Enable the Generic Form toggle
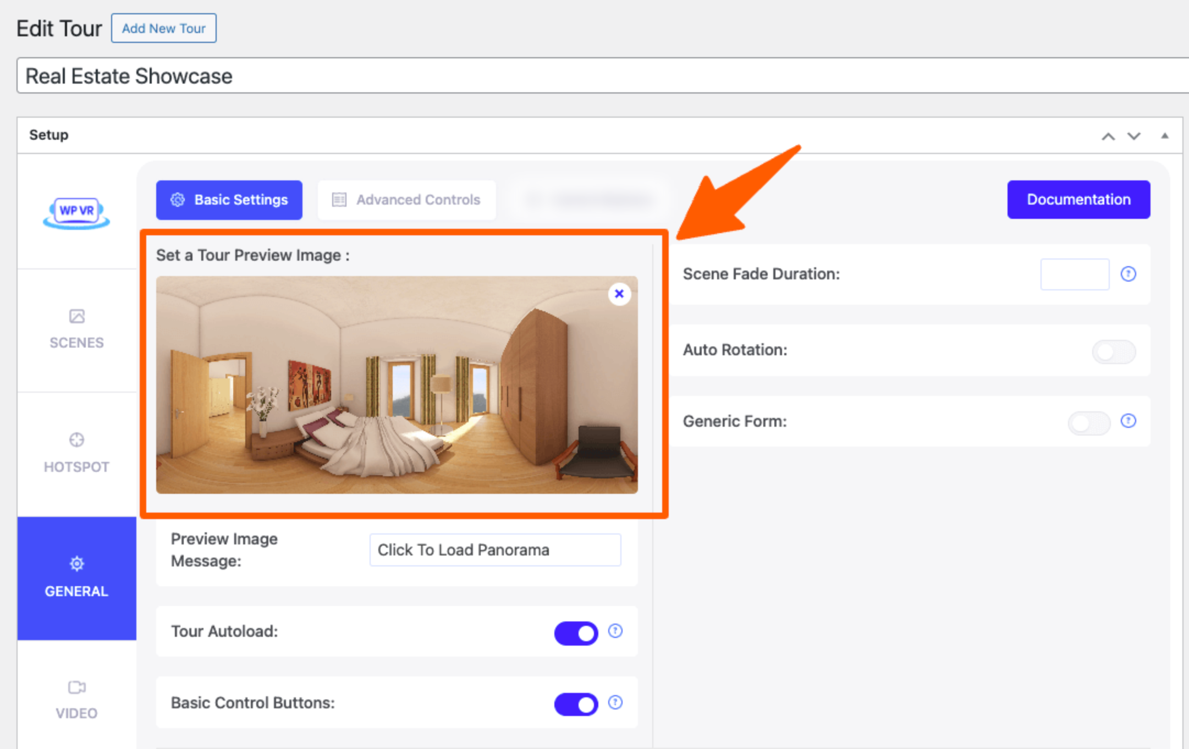Screen dimensions: 1189x749 point(1089,423)
